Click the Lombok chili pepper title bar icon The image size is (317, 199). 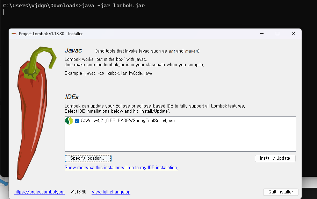[14, 34]
